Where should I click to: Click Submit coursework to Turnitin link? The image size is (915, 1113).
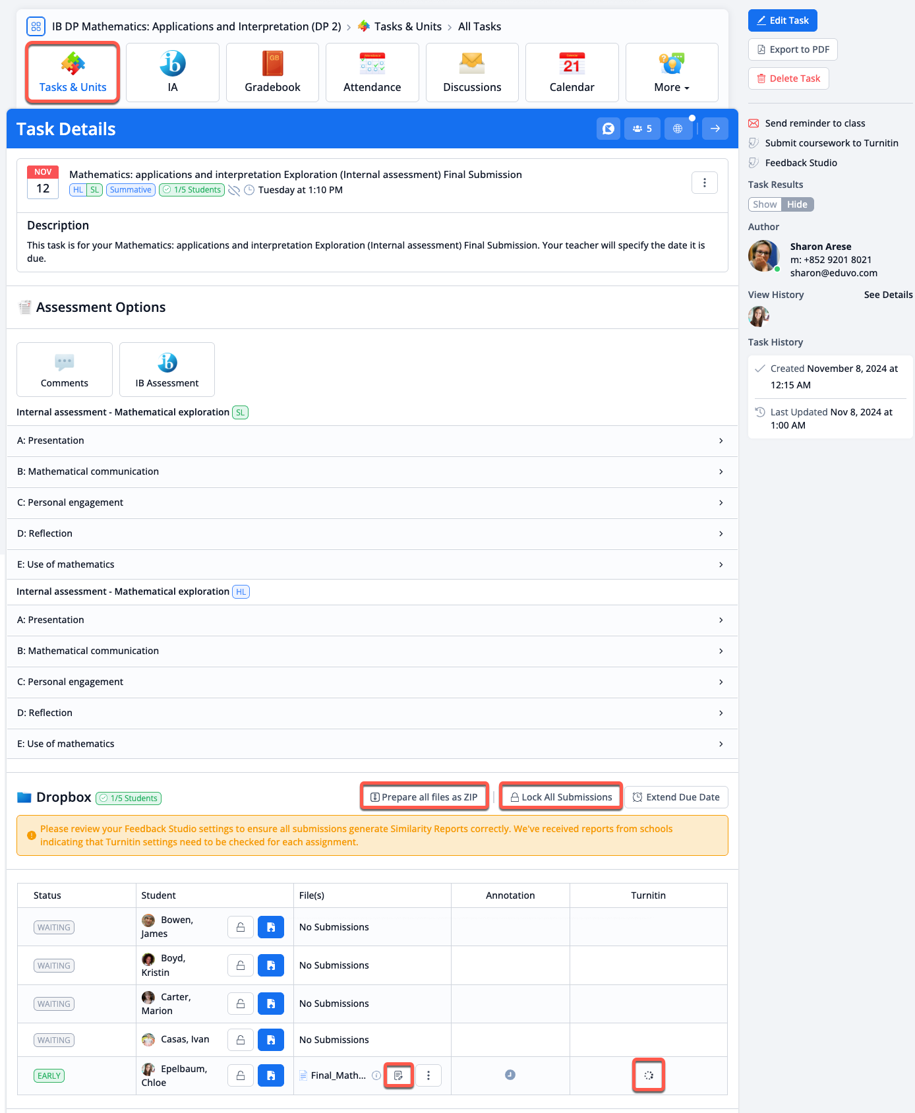[x=831, y=143]
